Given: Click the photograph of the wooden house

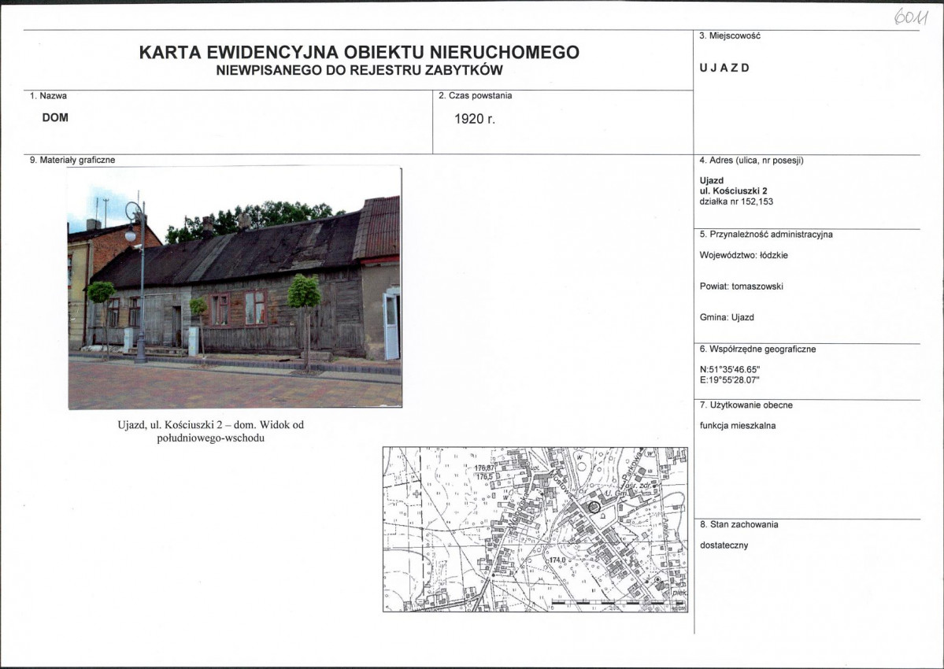Looking at the screenshot, I should (x=235, y=287).
